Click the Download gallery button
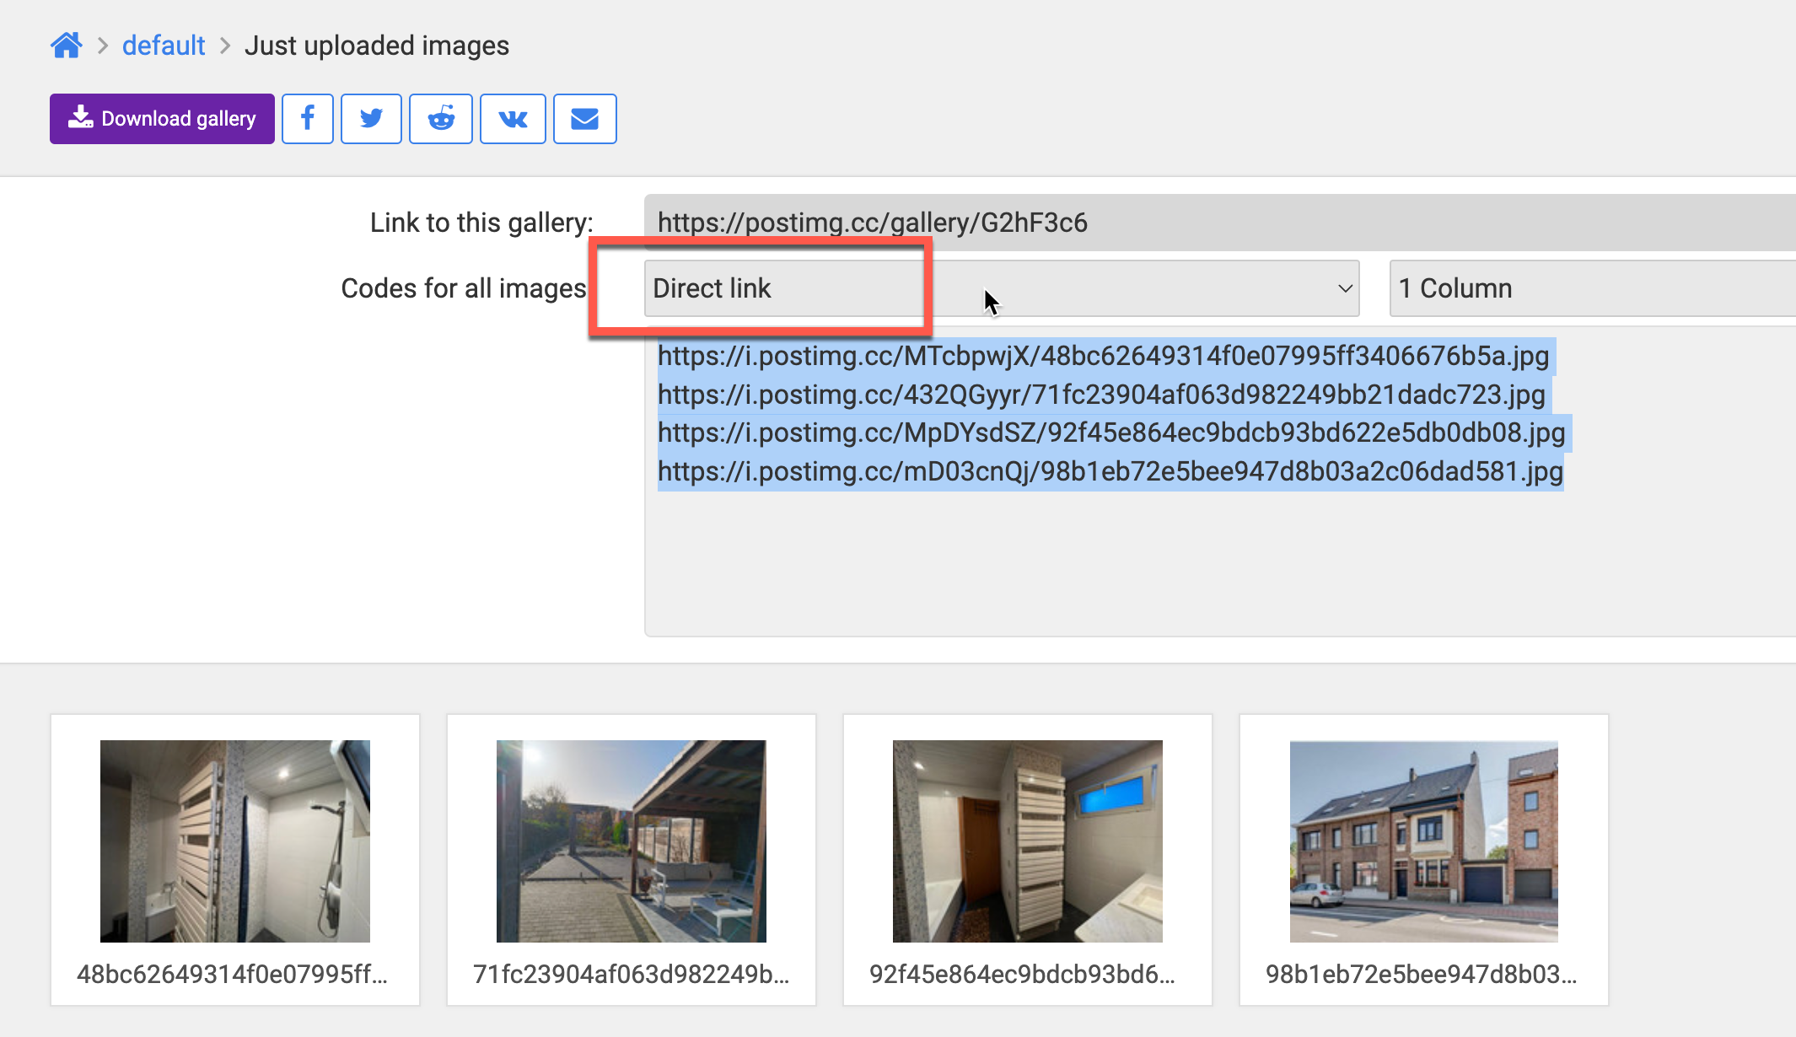The image size is (1796, 1037). [x=162, y=119]
